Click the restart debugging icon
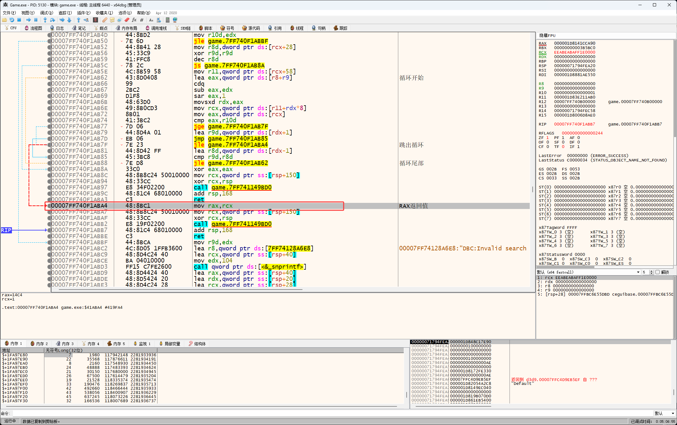 point(12,20)
